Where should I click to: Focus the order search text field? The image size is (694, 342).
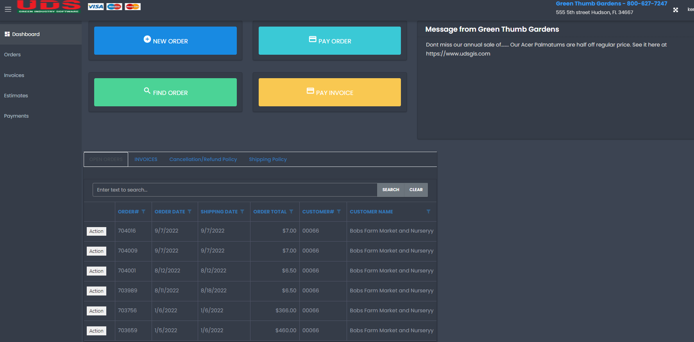(235, 190)
